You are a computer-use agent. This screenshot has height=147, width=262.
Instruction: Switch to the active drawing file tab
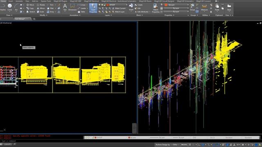(x=22, y=19)
